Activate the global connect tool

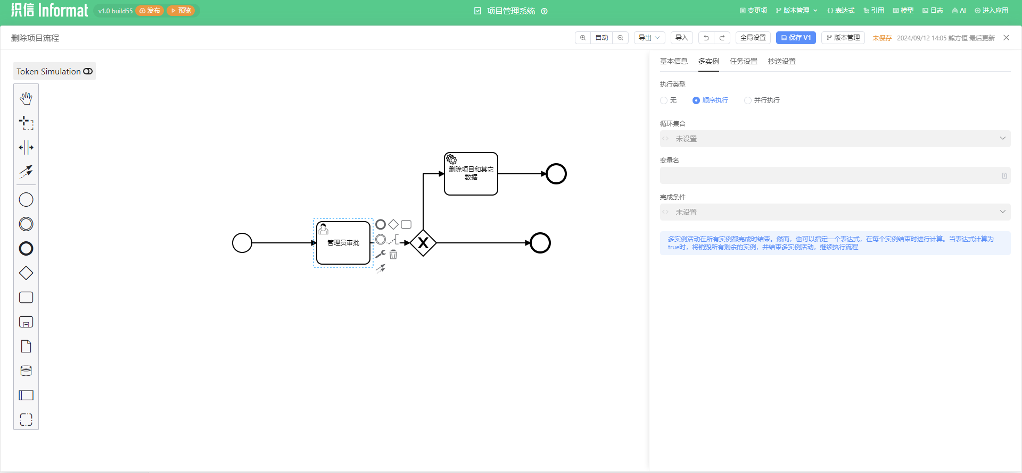click(26, 171)
